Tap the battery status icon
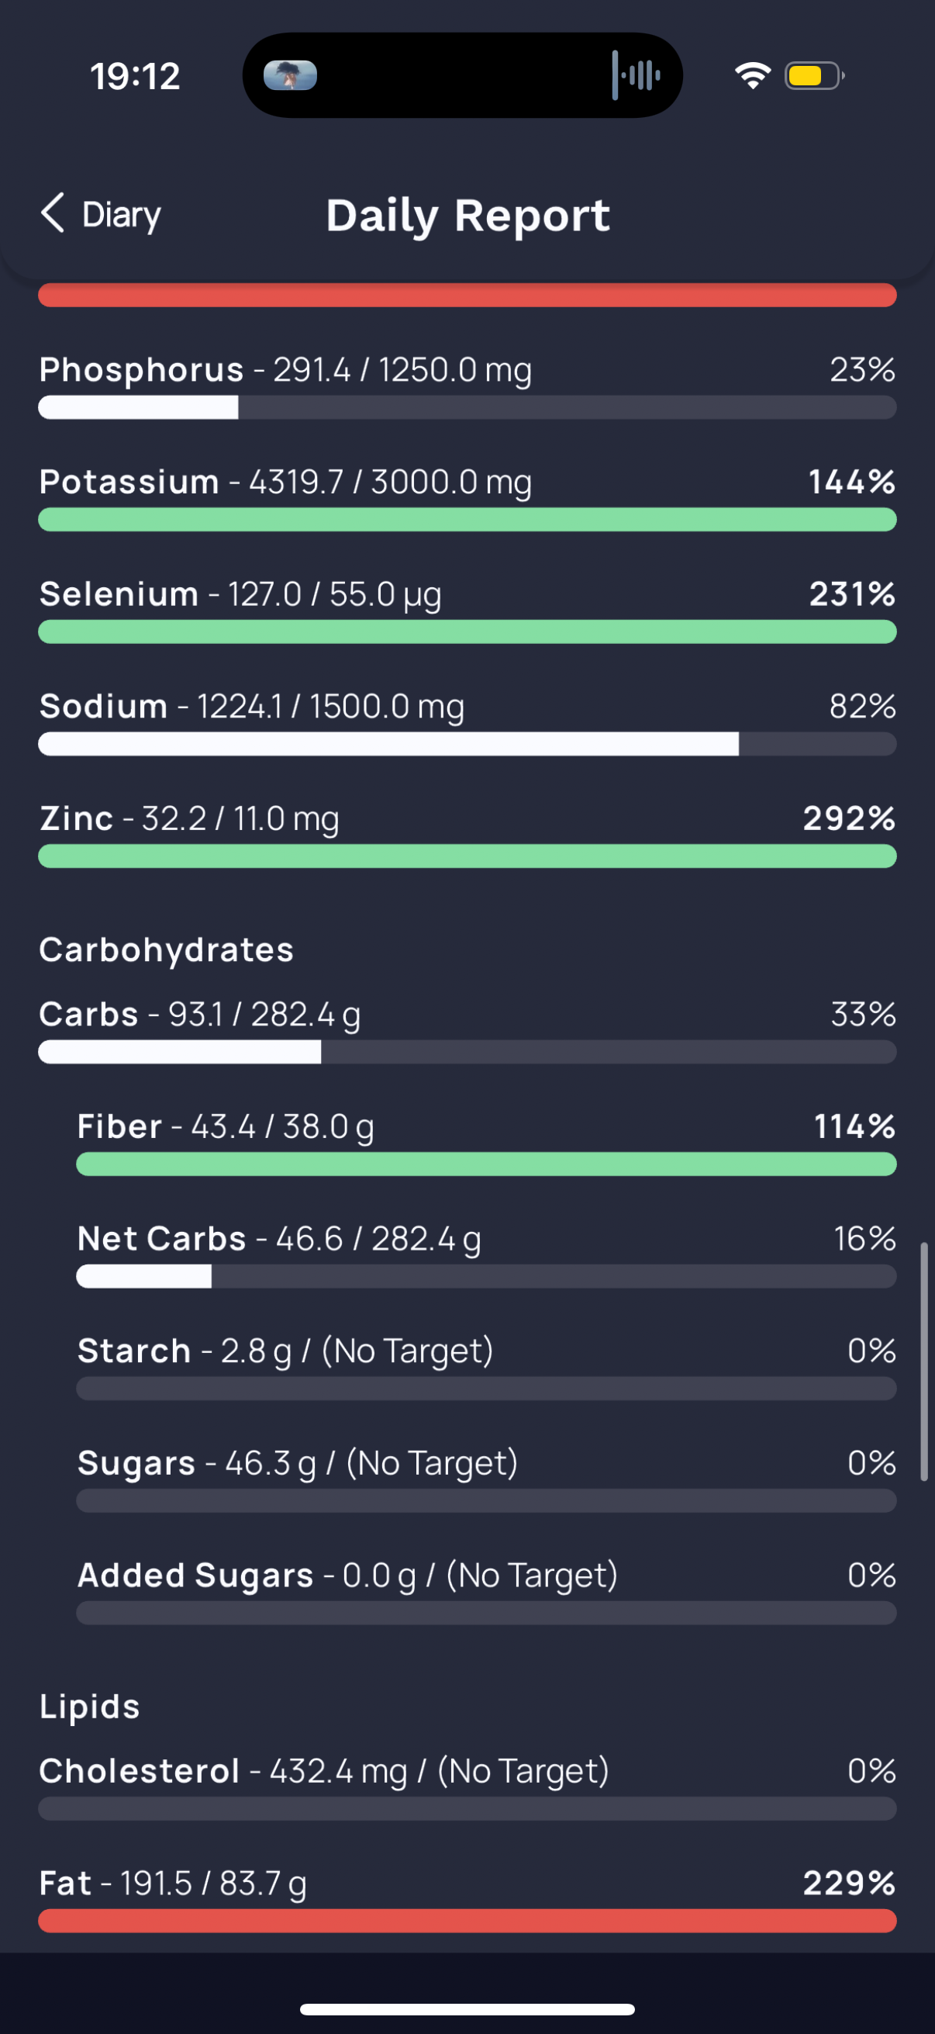The width and height of the screenshot is (935, 2034). tap(814, 76)
